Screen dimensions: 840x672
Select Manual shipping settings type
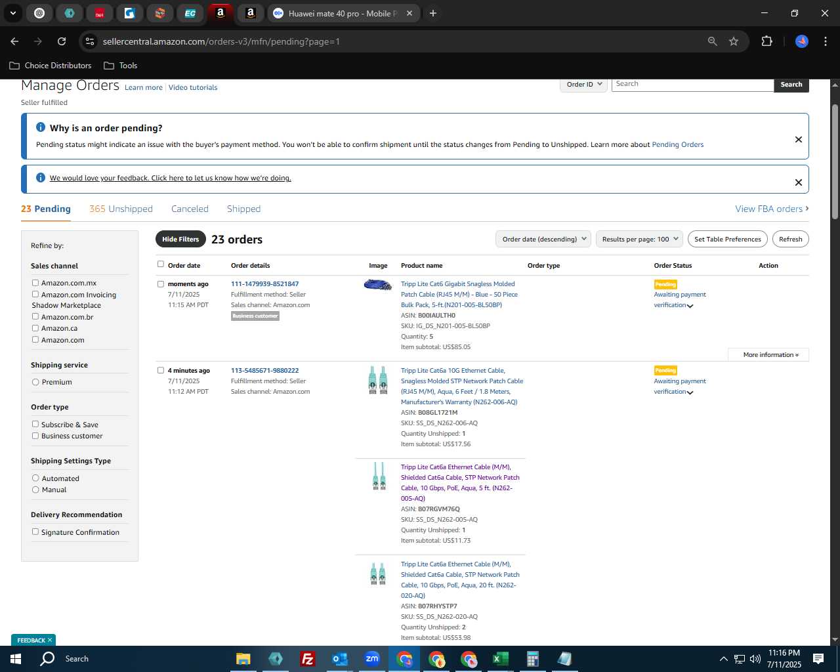coord(35,490)
